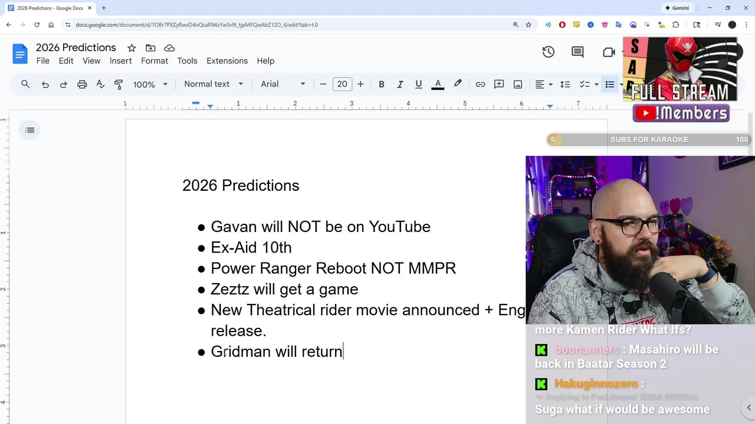Image resolution: width=755 pixels, height=424 pixels.
Task: Click the Gavan will NOT be on YouTube line
Action: (x=320, y=227)
